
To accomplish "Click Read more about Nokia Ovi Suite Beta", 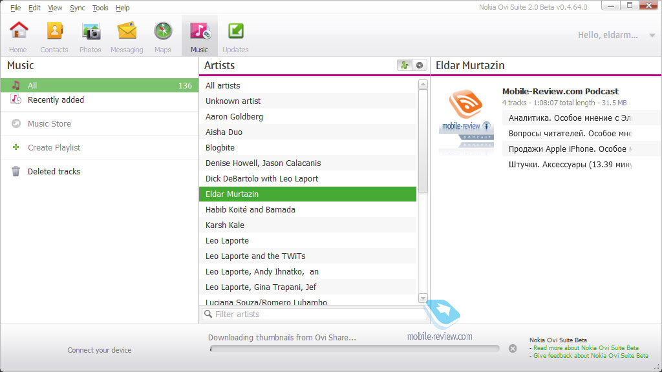I will [x=586, y=348].
